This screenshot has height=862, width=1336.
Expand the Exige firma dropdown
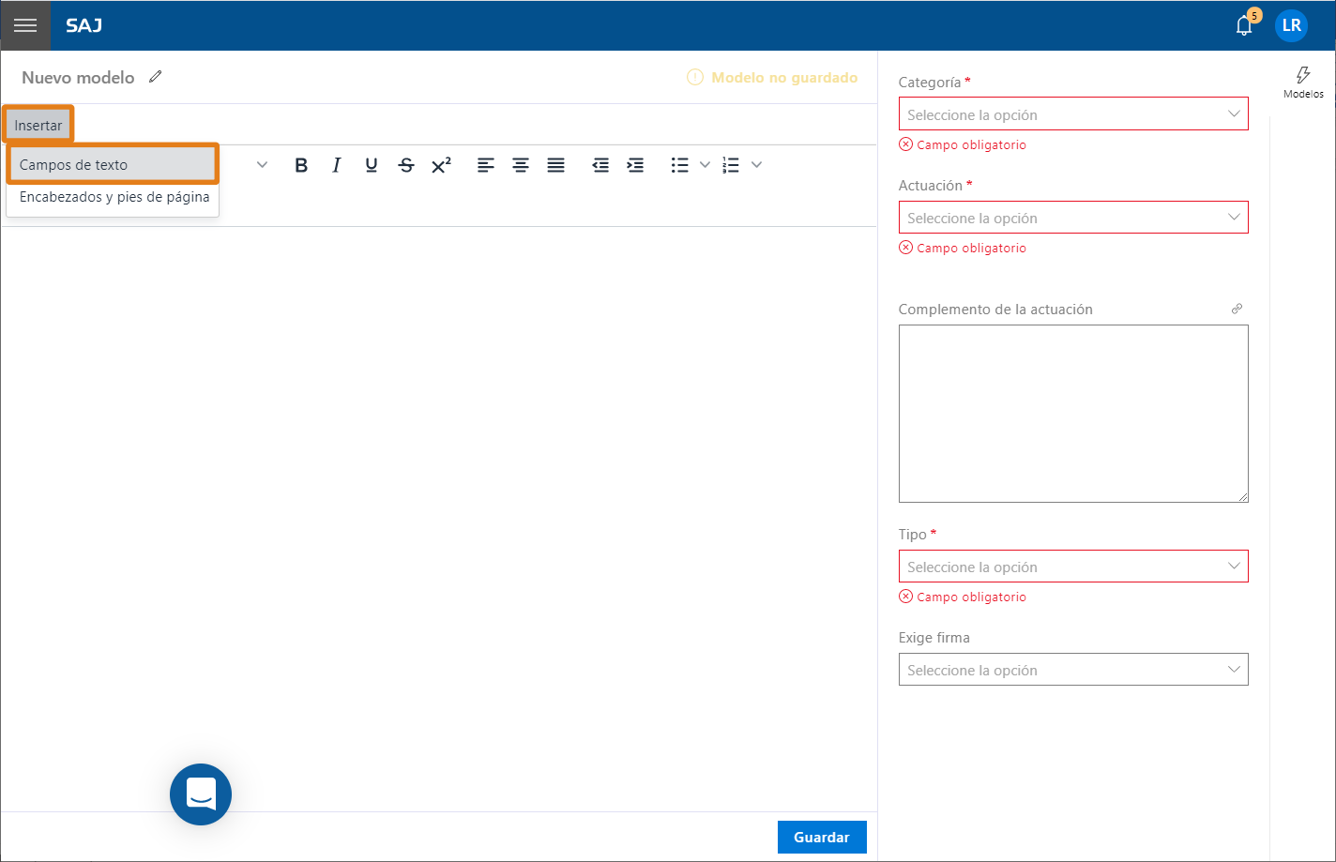pos(1072,670)
